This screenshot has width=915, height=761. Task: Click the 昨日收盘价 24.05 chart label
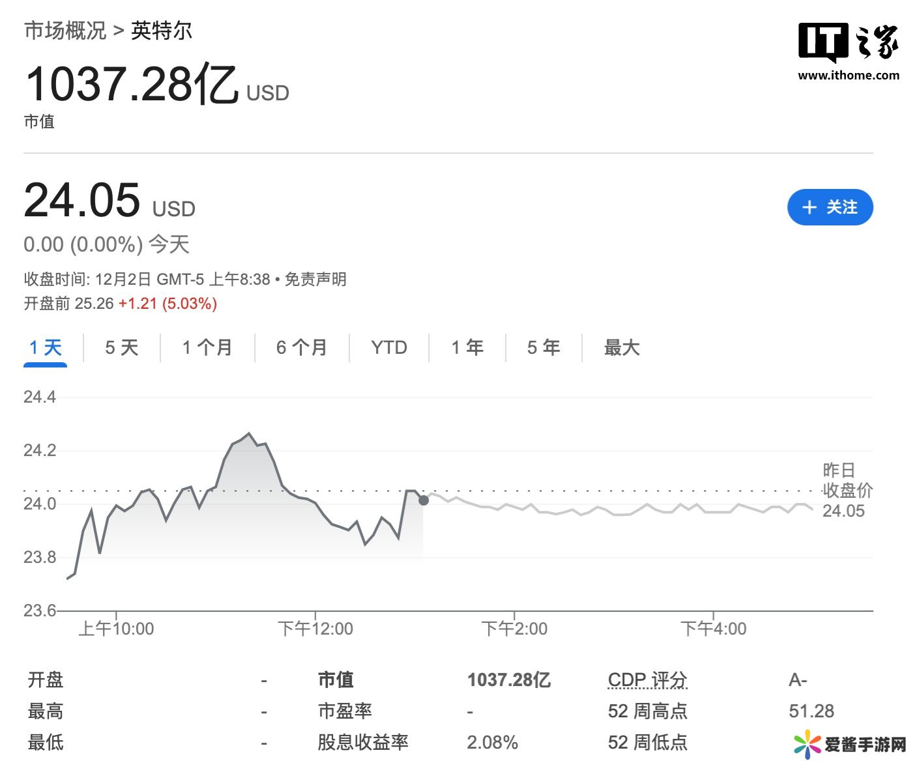coord(846,491)
